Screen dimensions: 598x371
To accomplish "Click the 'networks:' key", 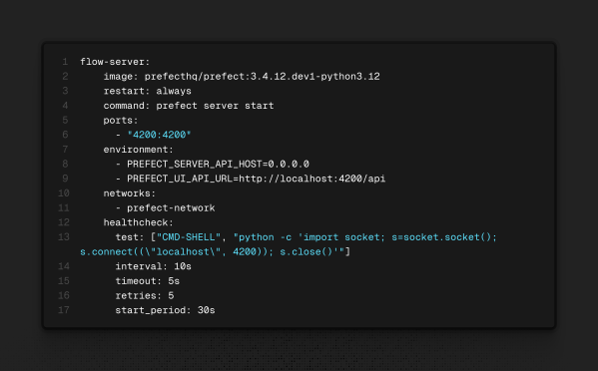I will [130, 193].
